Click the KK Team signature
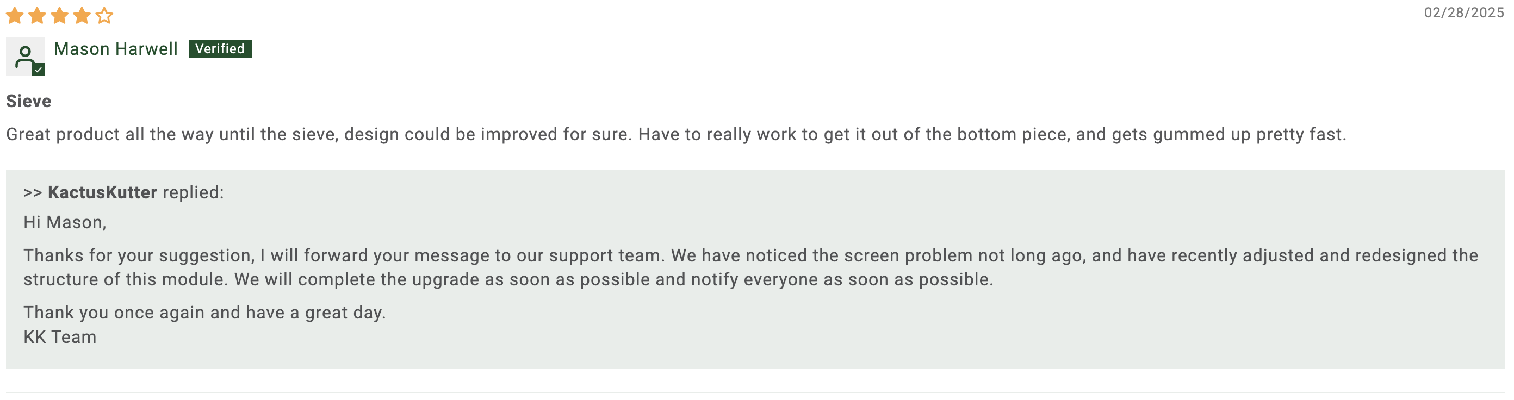 tap(60, 337)
